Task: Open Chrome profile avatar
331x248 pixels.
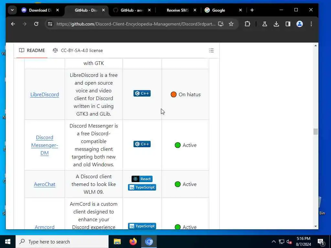Action: coord(300,24)
